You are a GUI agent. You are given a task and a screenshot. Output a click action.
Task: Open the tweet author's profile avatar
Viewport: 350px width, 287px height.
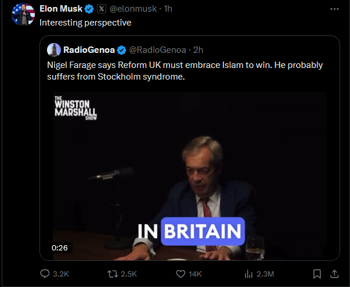tap(21, 13)
